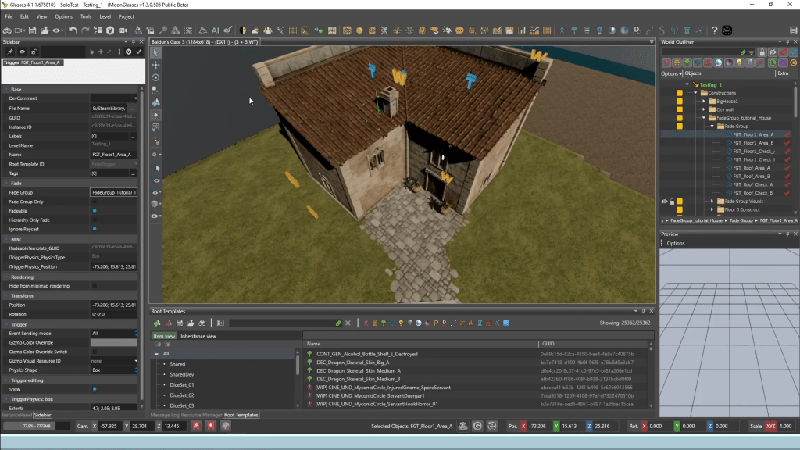Click the Options button in World Outliner

click(x=670, y=73)
